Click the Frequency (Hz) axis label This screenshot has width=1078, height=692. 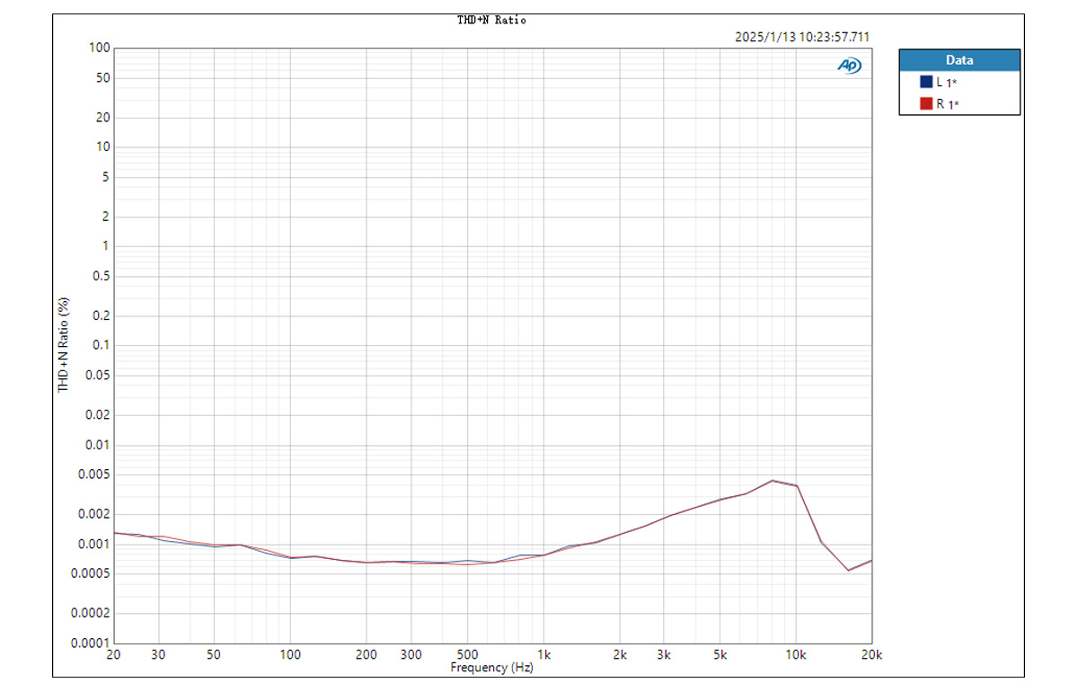click(x=491, y=668)
